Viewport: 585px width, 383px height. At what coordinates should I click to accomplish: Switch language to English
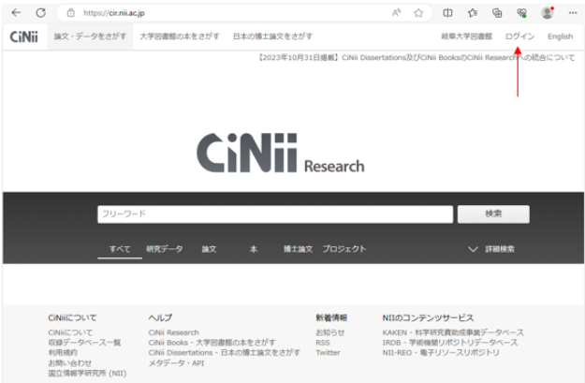[x=560, y=37]
